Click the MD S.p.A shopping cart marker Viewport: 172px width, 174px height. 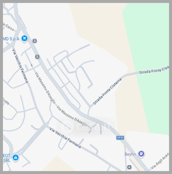pos(24,39)
